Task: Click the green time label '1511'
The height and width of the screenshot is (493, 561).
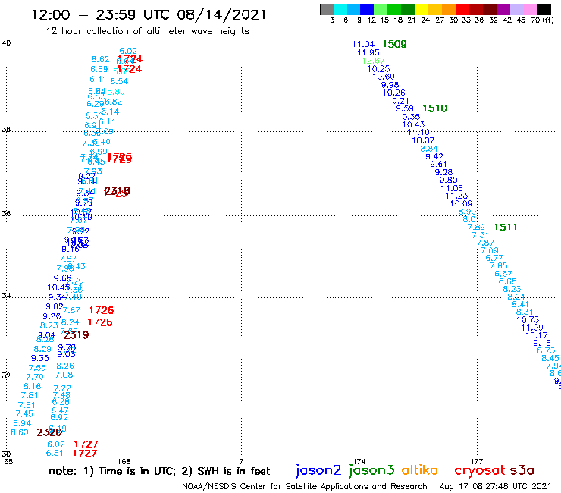Action: pos(506,227)
